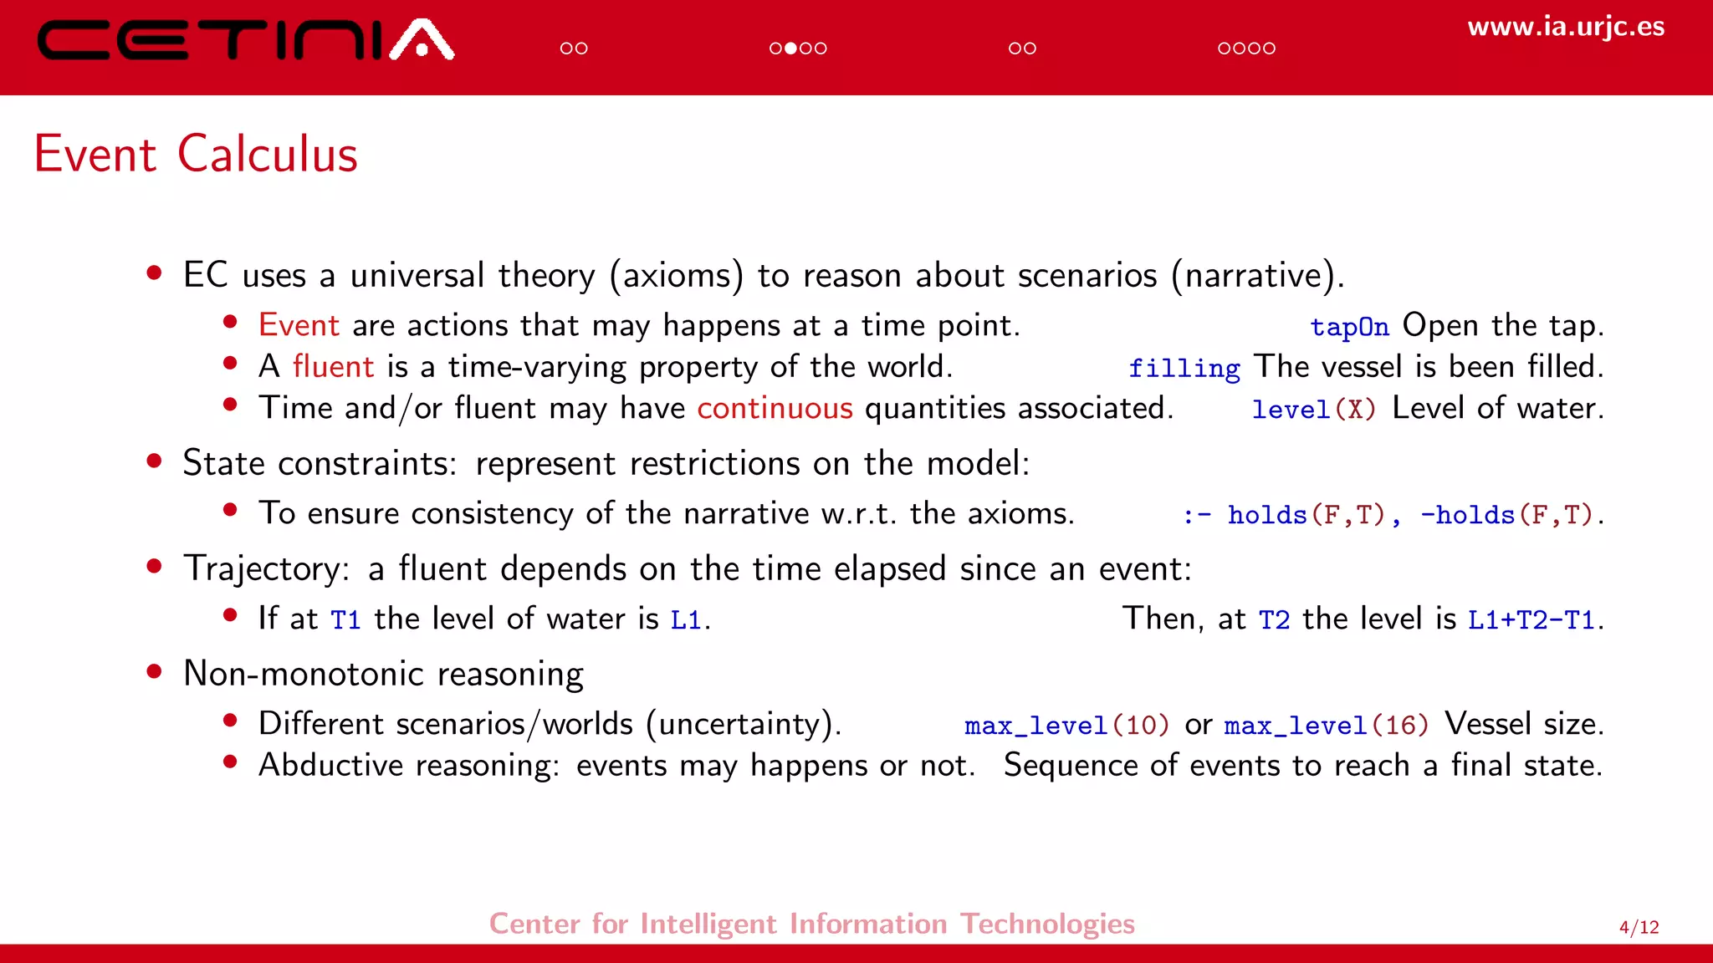Click the text 'Open the tap.'
1713x963 pixels.
pos(1503,325)
